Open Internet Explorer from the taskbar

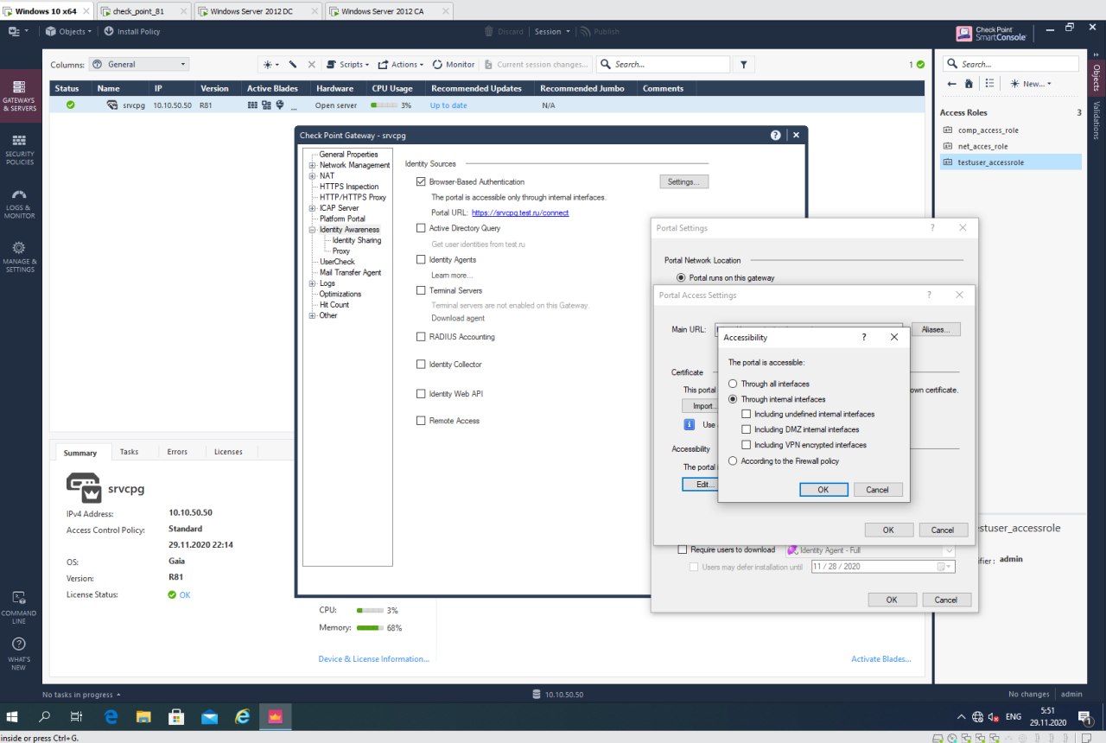pyautogui.click(x=243, y=716)
